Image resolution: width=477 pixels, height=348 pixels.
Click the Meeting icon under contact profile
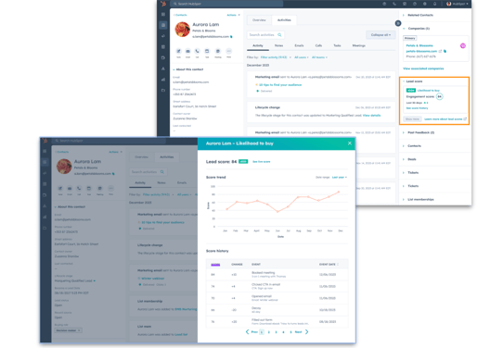coord(218,51)
